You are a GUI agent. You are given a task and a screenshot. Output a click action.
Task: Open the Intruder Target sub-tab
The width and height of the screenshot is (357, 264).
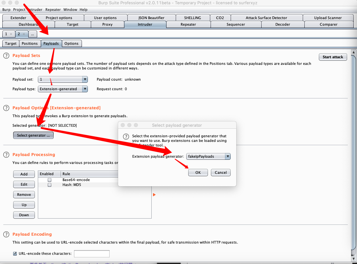(11, 43)
